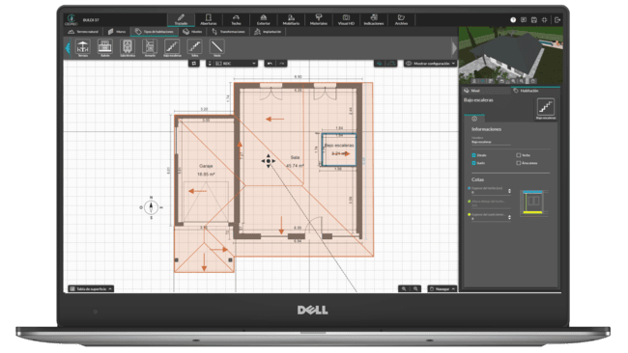The height and width of the screenshot is (353, 628).
Task: Expand the Mostrar configuración dropdown
Action: 430,64
